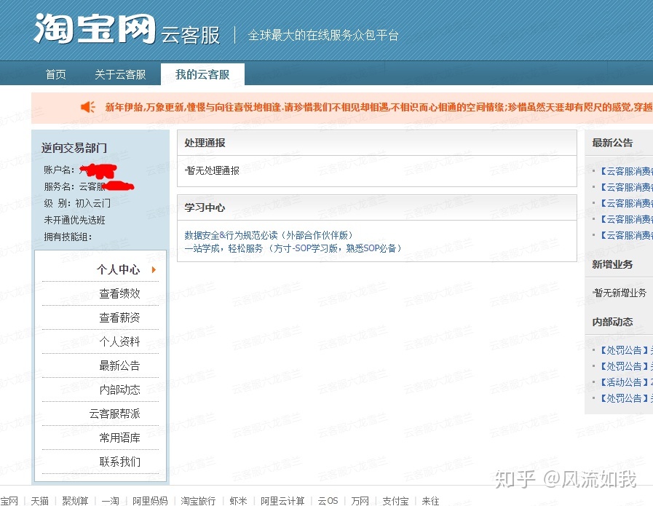Open the 支付宝 footer link

pos(395,501)
